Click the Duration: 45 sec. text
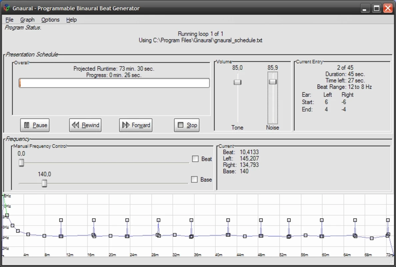This screenshot has height=267, width=396. [345, 74]
